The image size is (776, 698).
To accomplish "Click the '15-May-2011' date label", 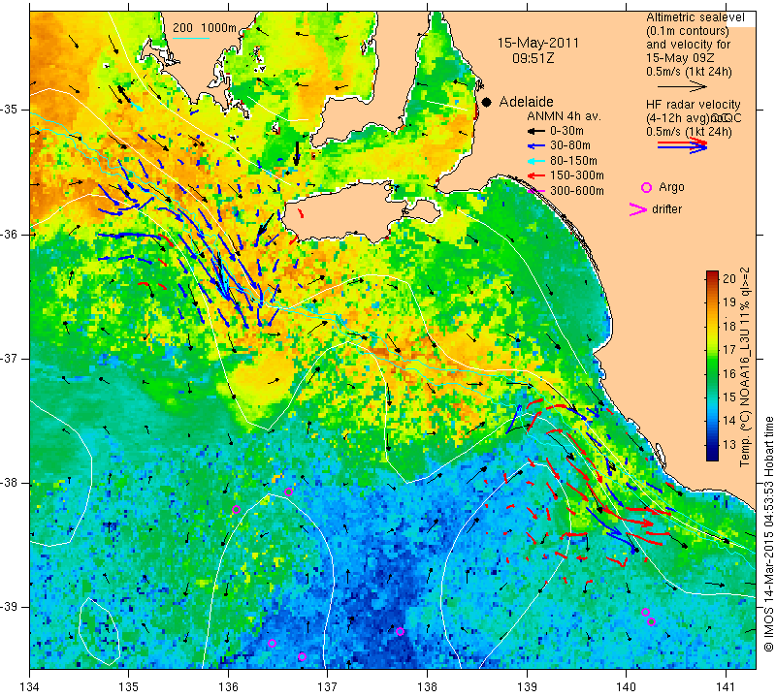I will (538, 43).
